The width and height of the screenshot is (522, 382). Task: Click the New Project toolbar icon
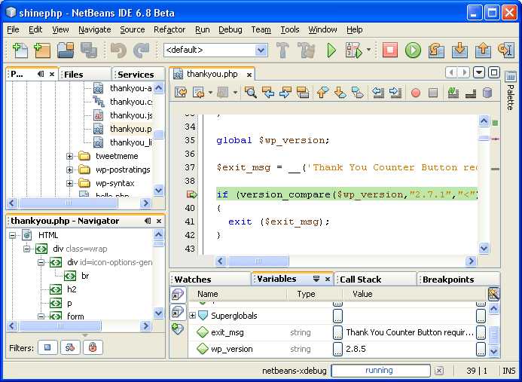pyautogui.click(x=42, y=50)
